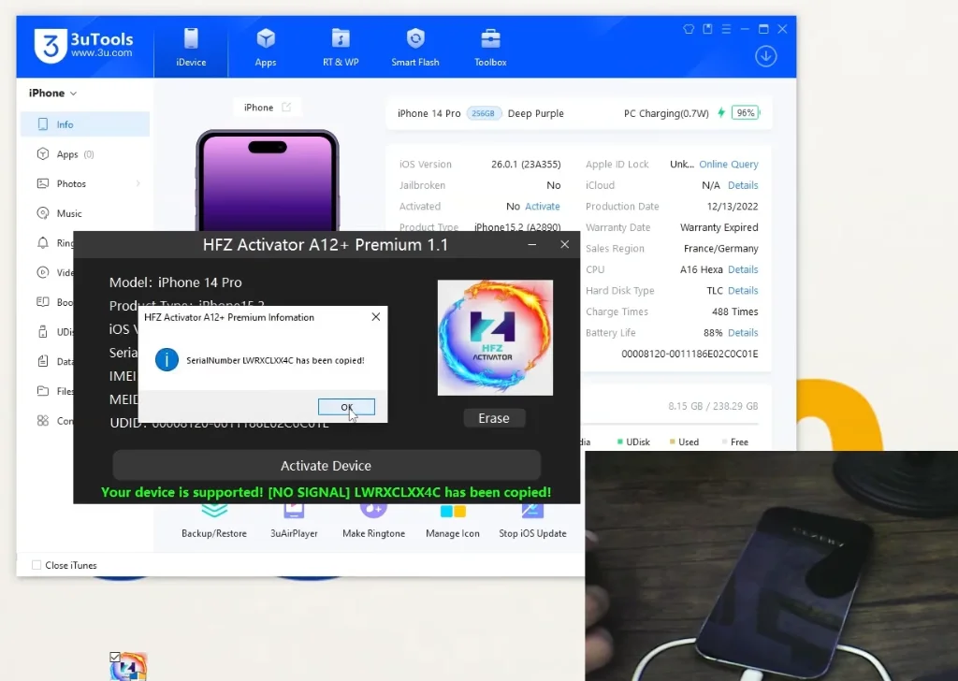Expand the iPhone device dropdown
This screenshot has height=681, width=958.
pos(52,93)
